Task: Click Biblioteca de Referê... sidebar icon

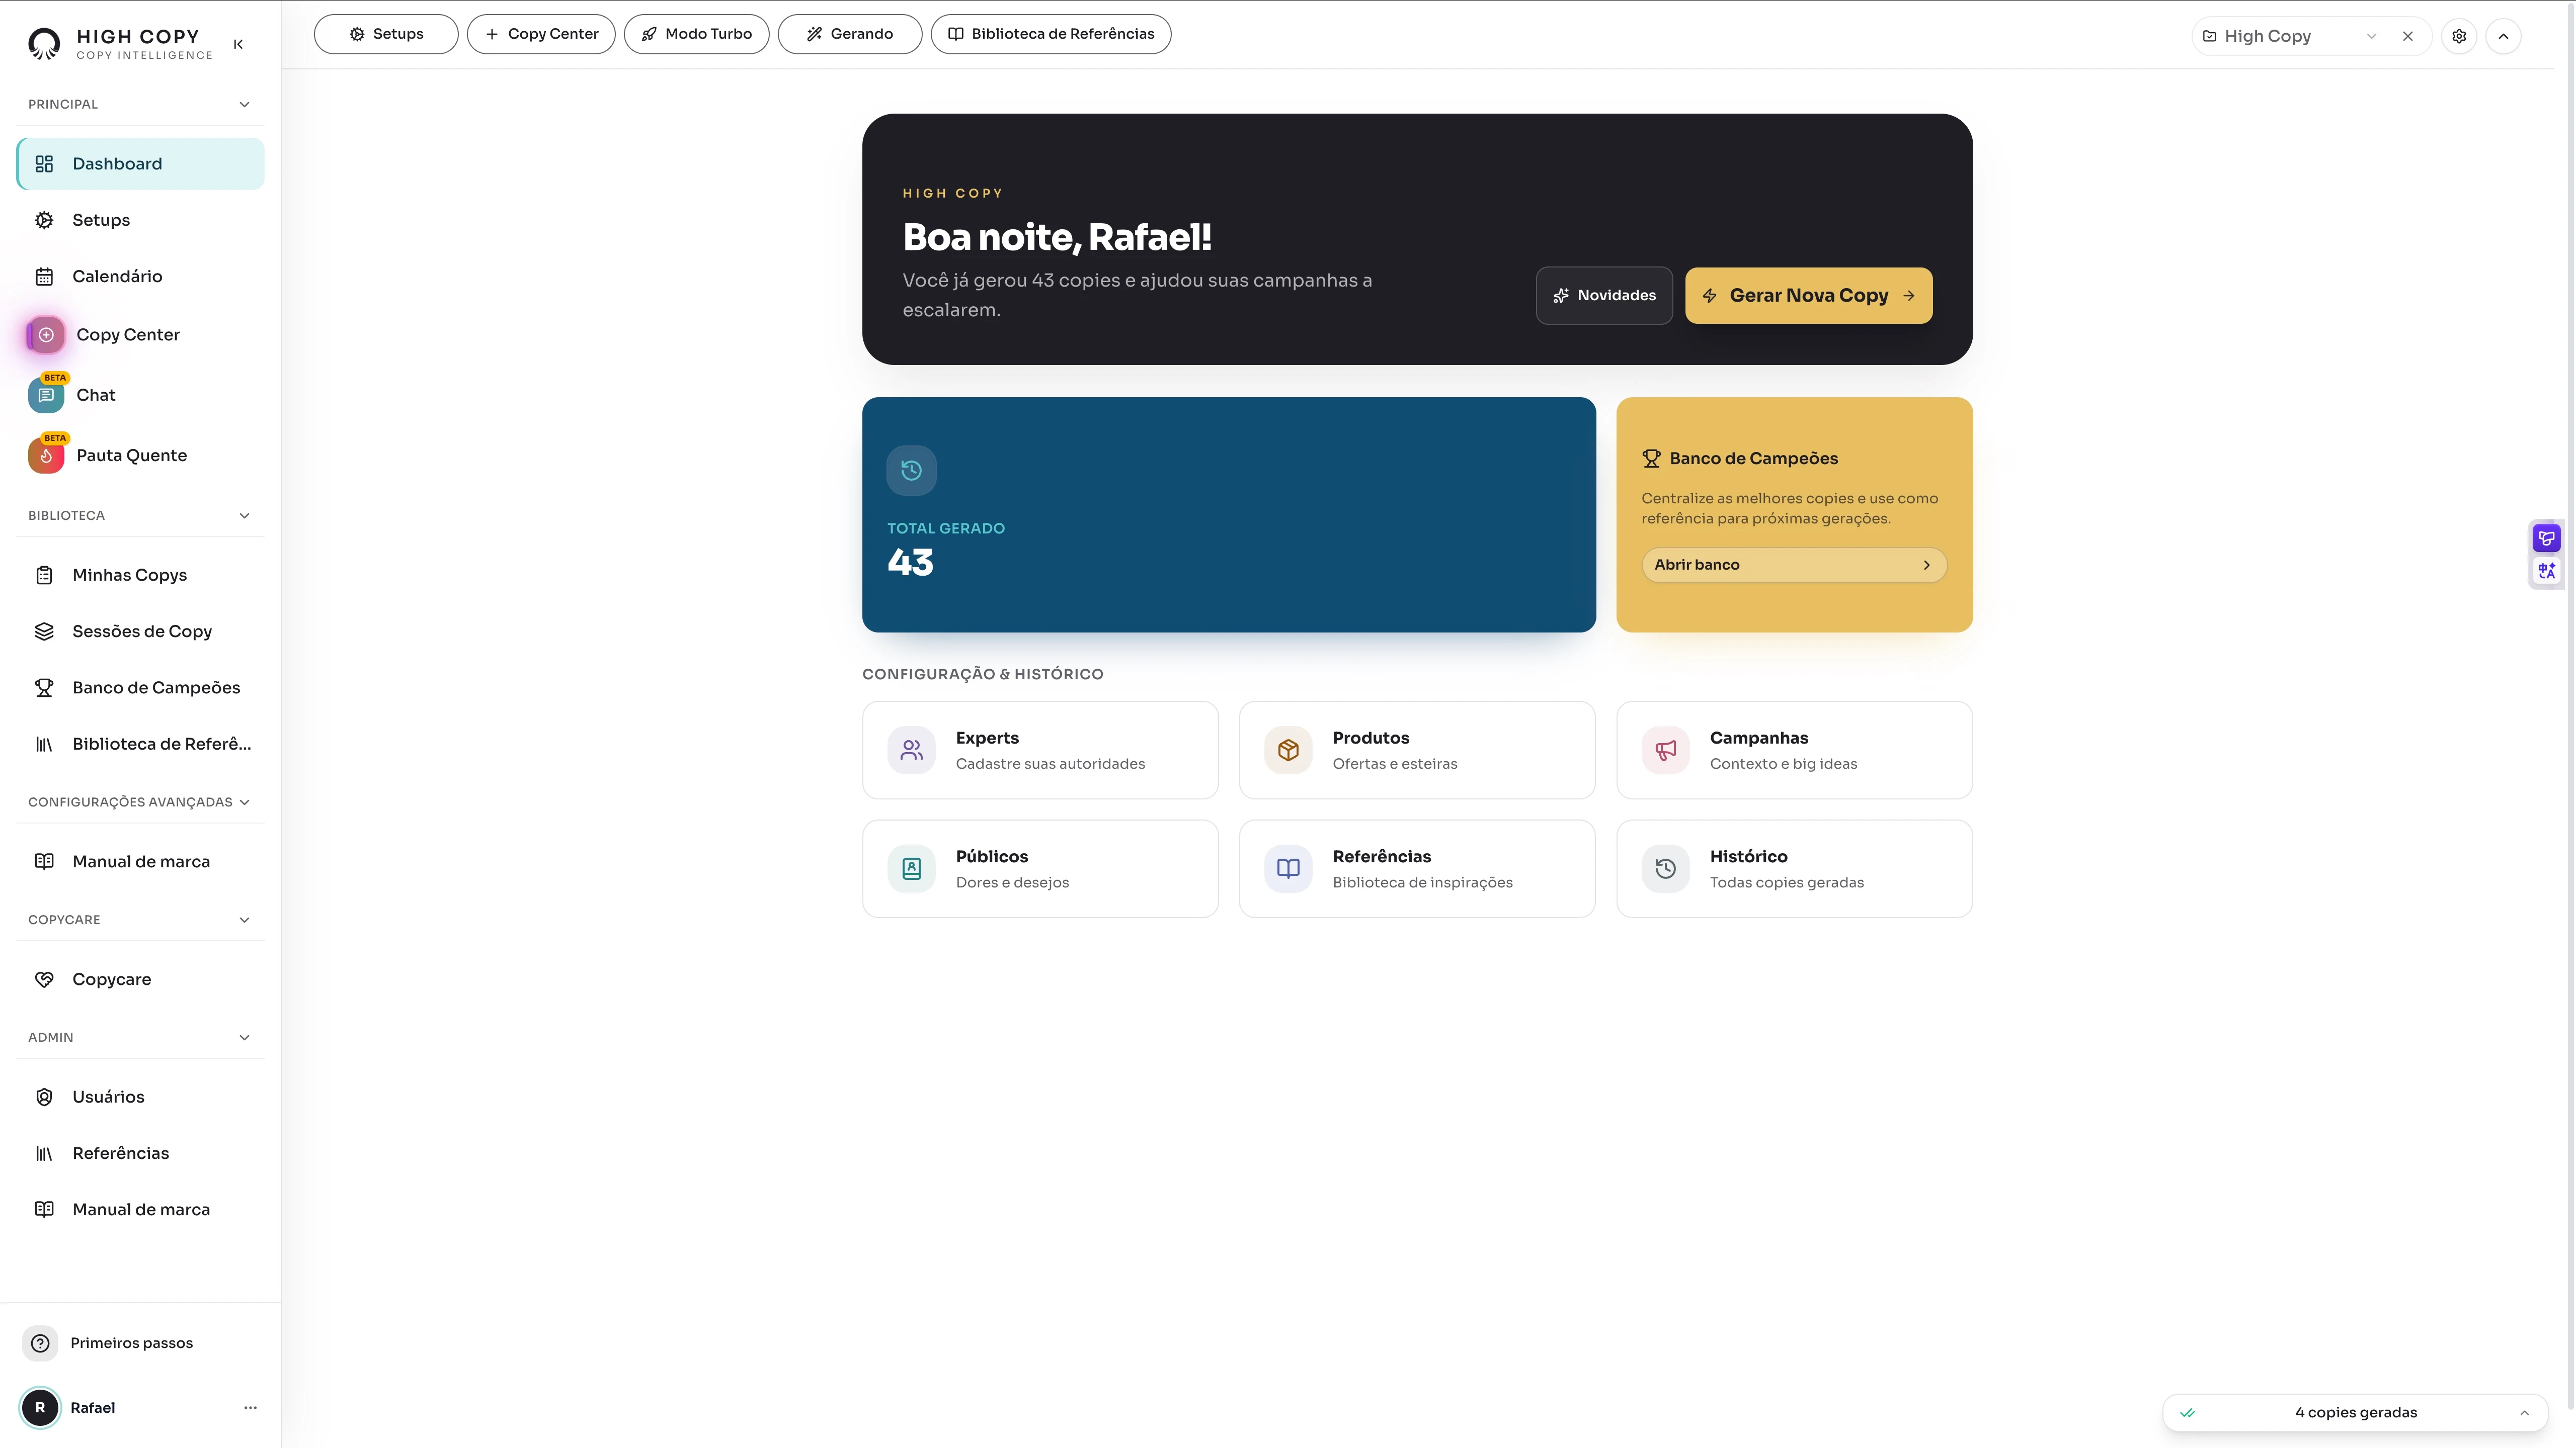Action: 44,745
